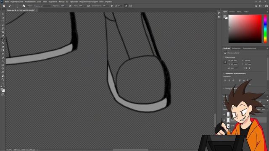Toggle airbrush-style build-up button

tap(88, 6)
